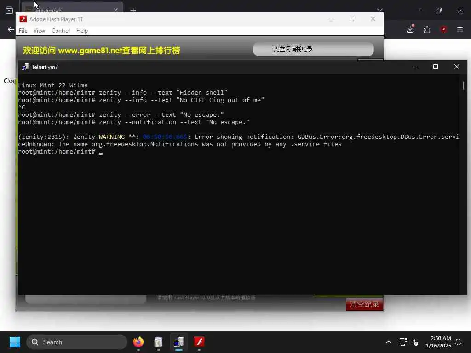Click the Zenity-WARNING text in terminal

tap(99, 137)
